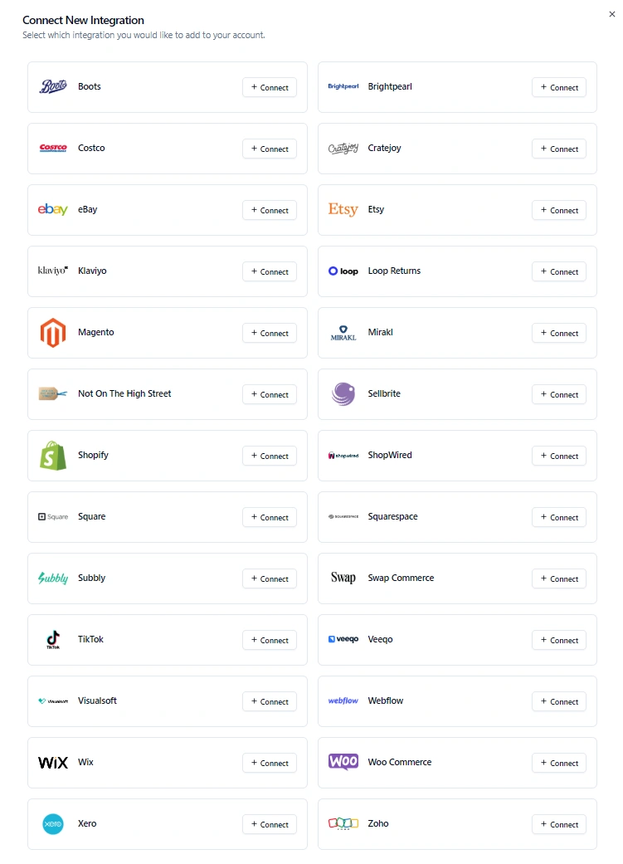The height and width of the screenshot is (864, 623).
Task: Click the Shopify bag logo icon
Action: (53, 456)
